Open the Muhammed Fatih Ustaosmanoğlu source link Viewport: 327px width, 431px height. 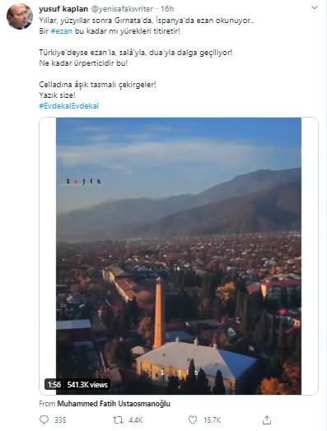click(x=114, y=404)
